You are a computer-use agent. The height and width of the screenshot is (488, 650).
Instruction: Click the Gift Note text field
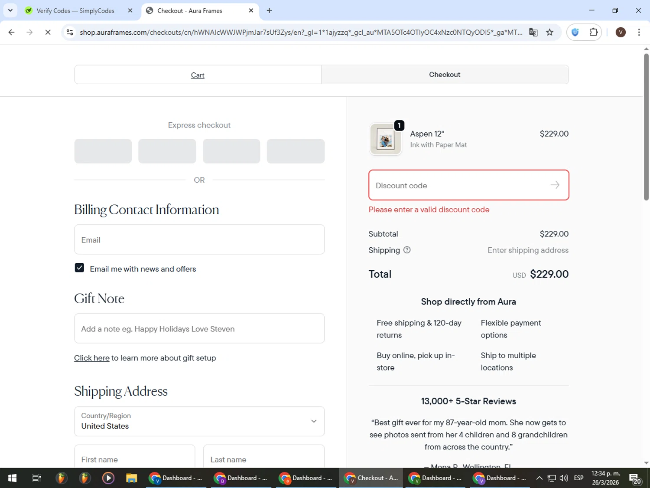click(199, 328)
